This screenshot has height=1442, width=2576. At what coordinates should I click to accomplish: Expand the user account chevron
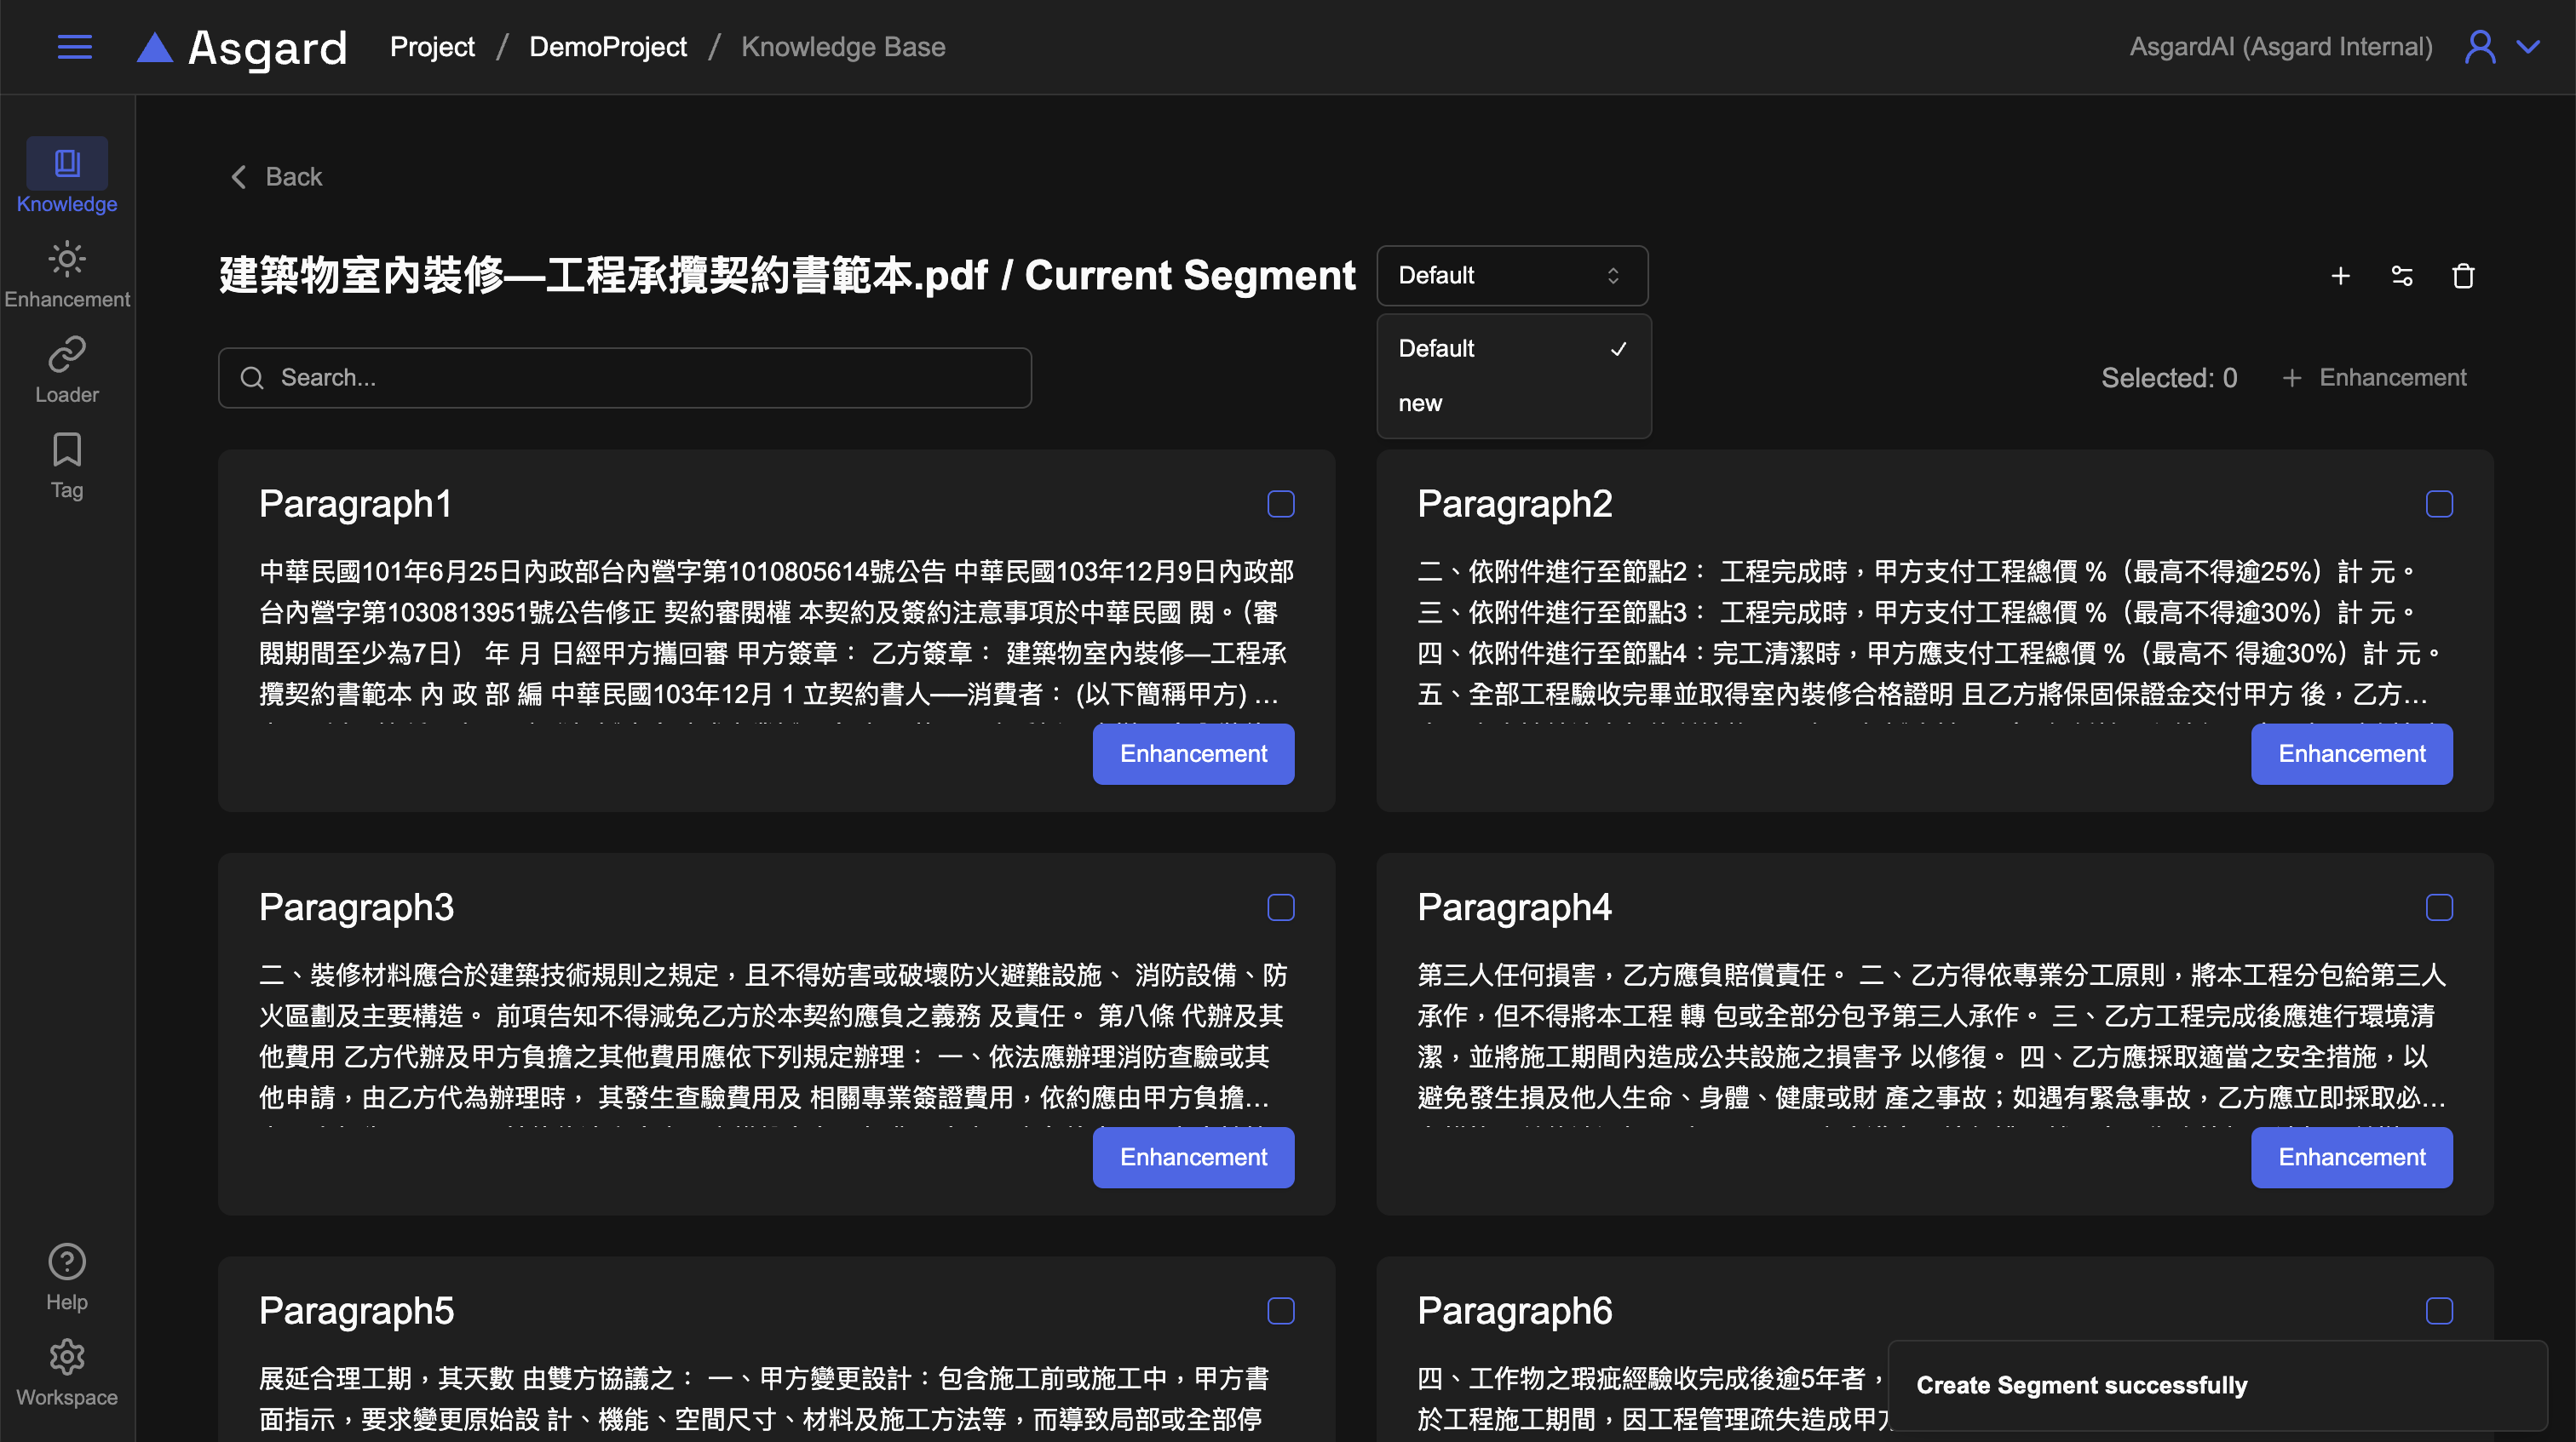[x=2528, y=47]
